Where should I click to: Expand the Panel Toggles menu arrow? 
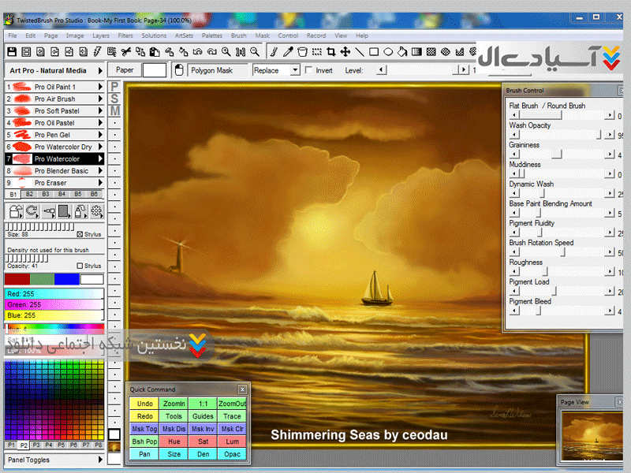(100, 460)
